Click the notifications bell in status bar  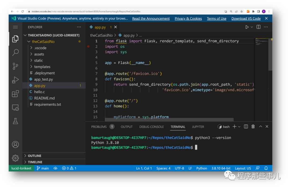[266, 168]
